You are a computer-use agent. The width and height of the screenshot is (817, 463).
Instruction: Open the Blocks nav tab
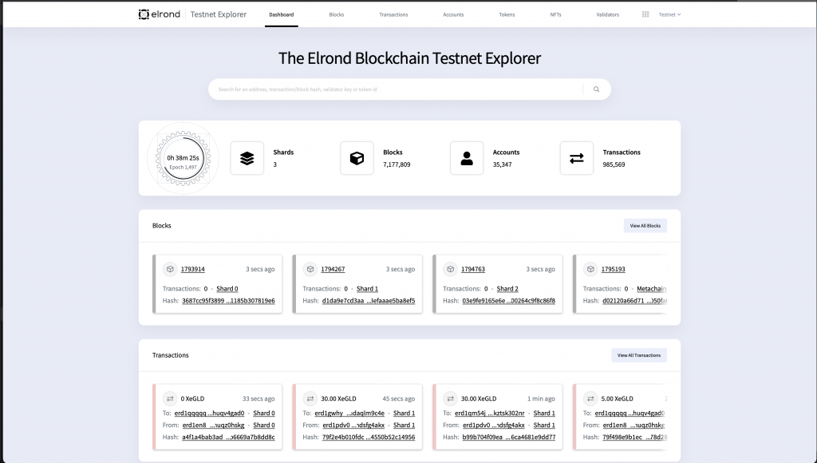point(337,14)
